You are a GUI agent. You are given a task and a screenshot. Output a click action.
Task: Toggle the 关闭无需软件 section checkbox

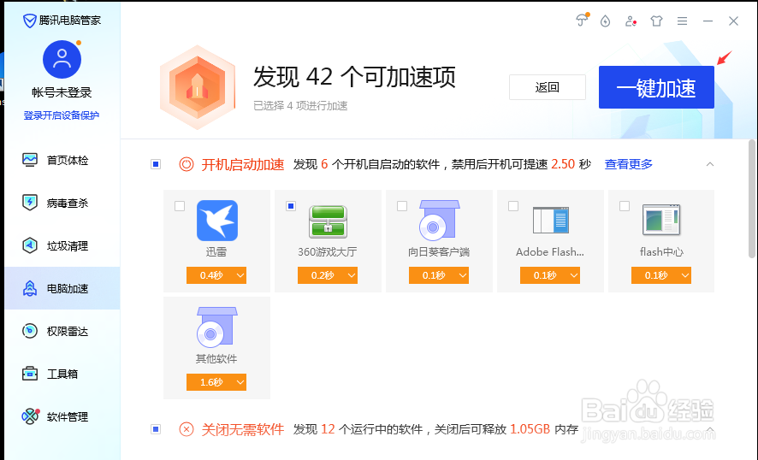click(156, 429)
